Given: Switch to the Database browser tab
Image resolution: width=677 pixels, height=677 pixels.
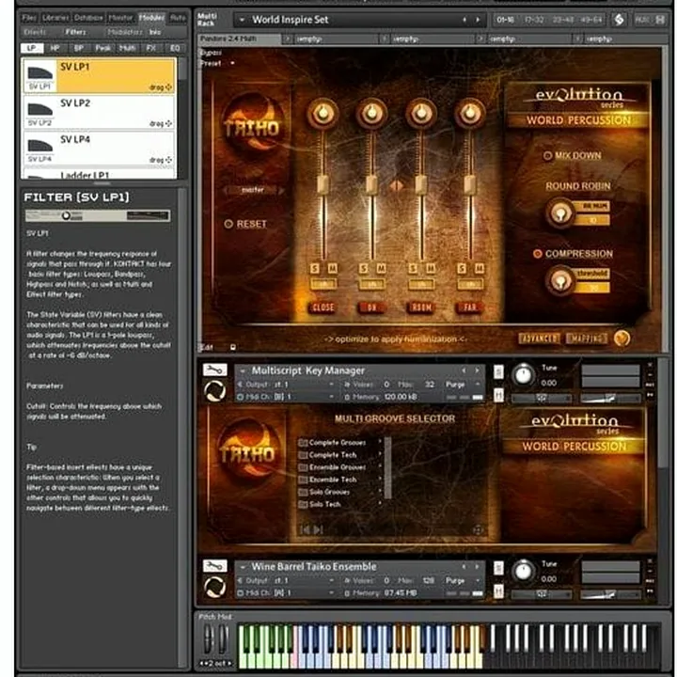Looking at the screenshot, I should [88, 18].
